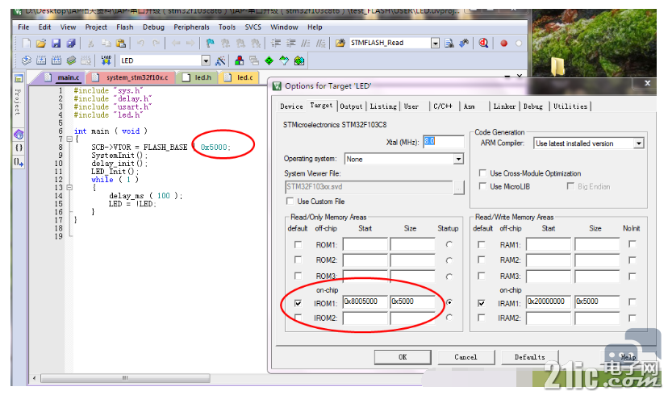Click the Books icon in left sidebar

tap(19, 135)
